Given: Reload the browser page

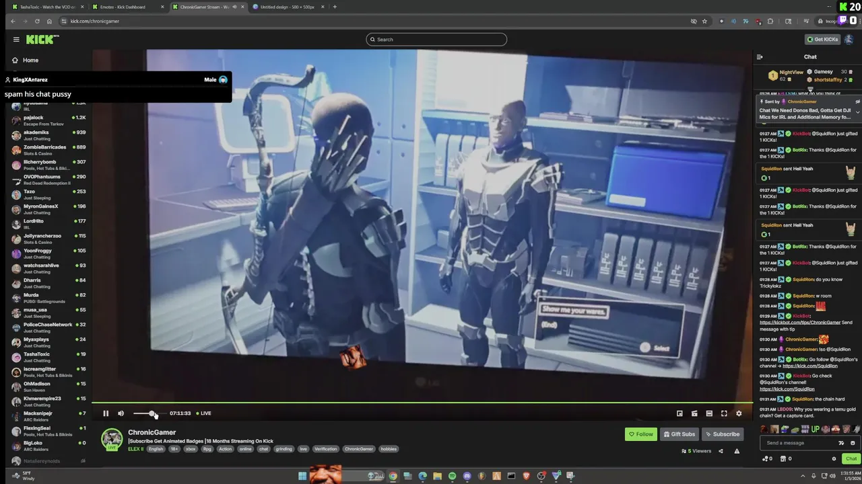Looking at the screenshot, I should pos(37,22).
